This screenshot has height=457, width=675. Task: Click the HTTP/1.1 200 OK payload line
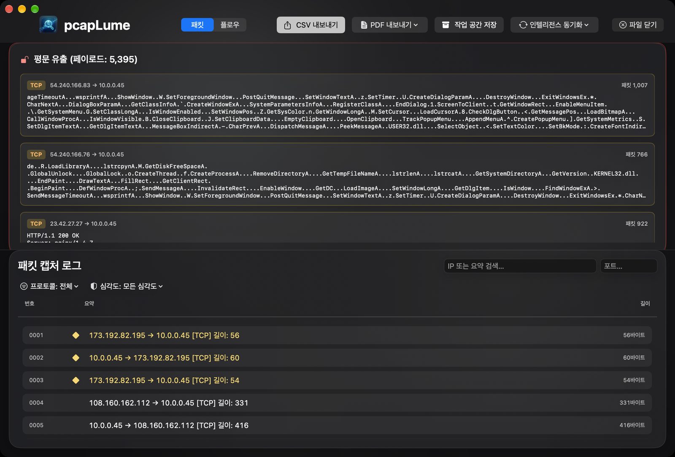(53, 235)
